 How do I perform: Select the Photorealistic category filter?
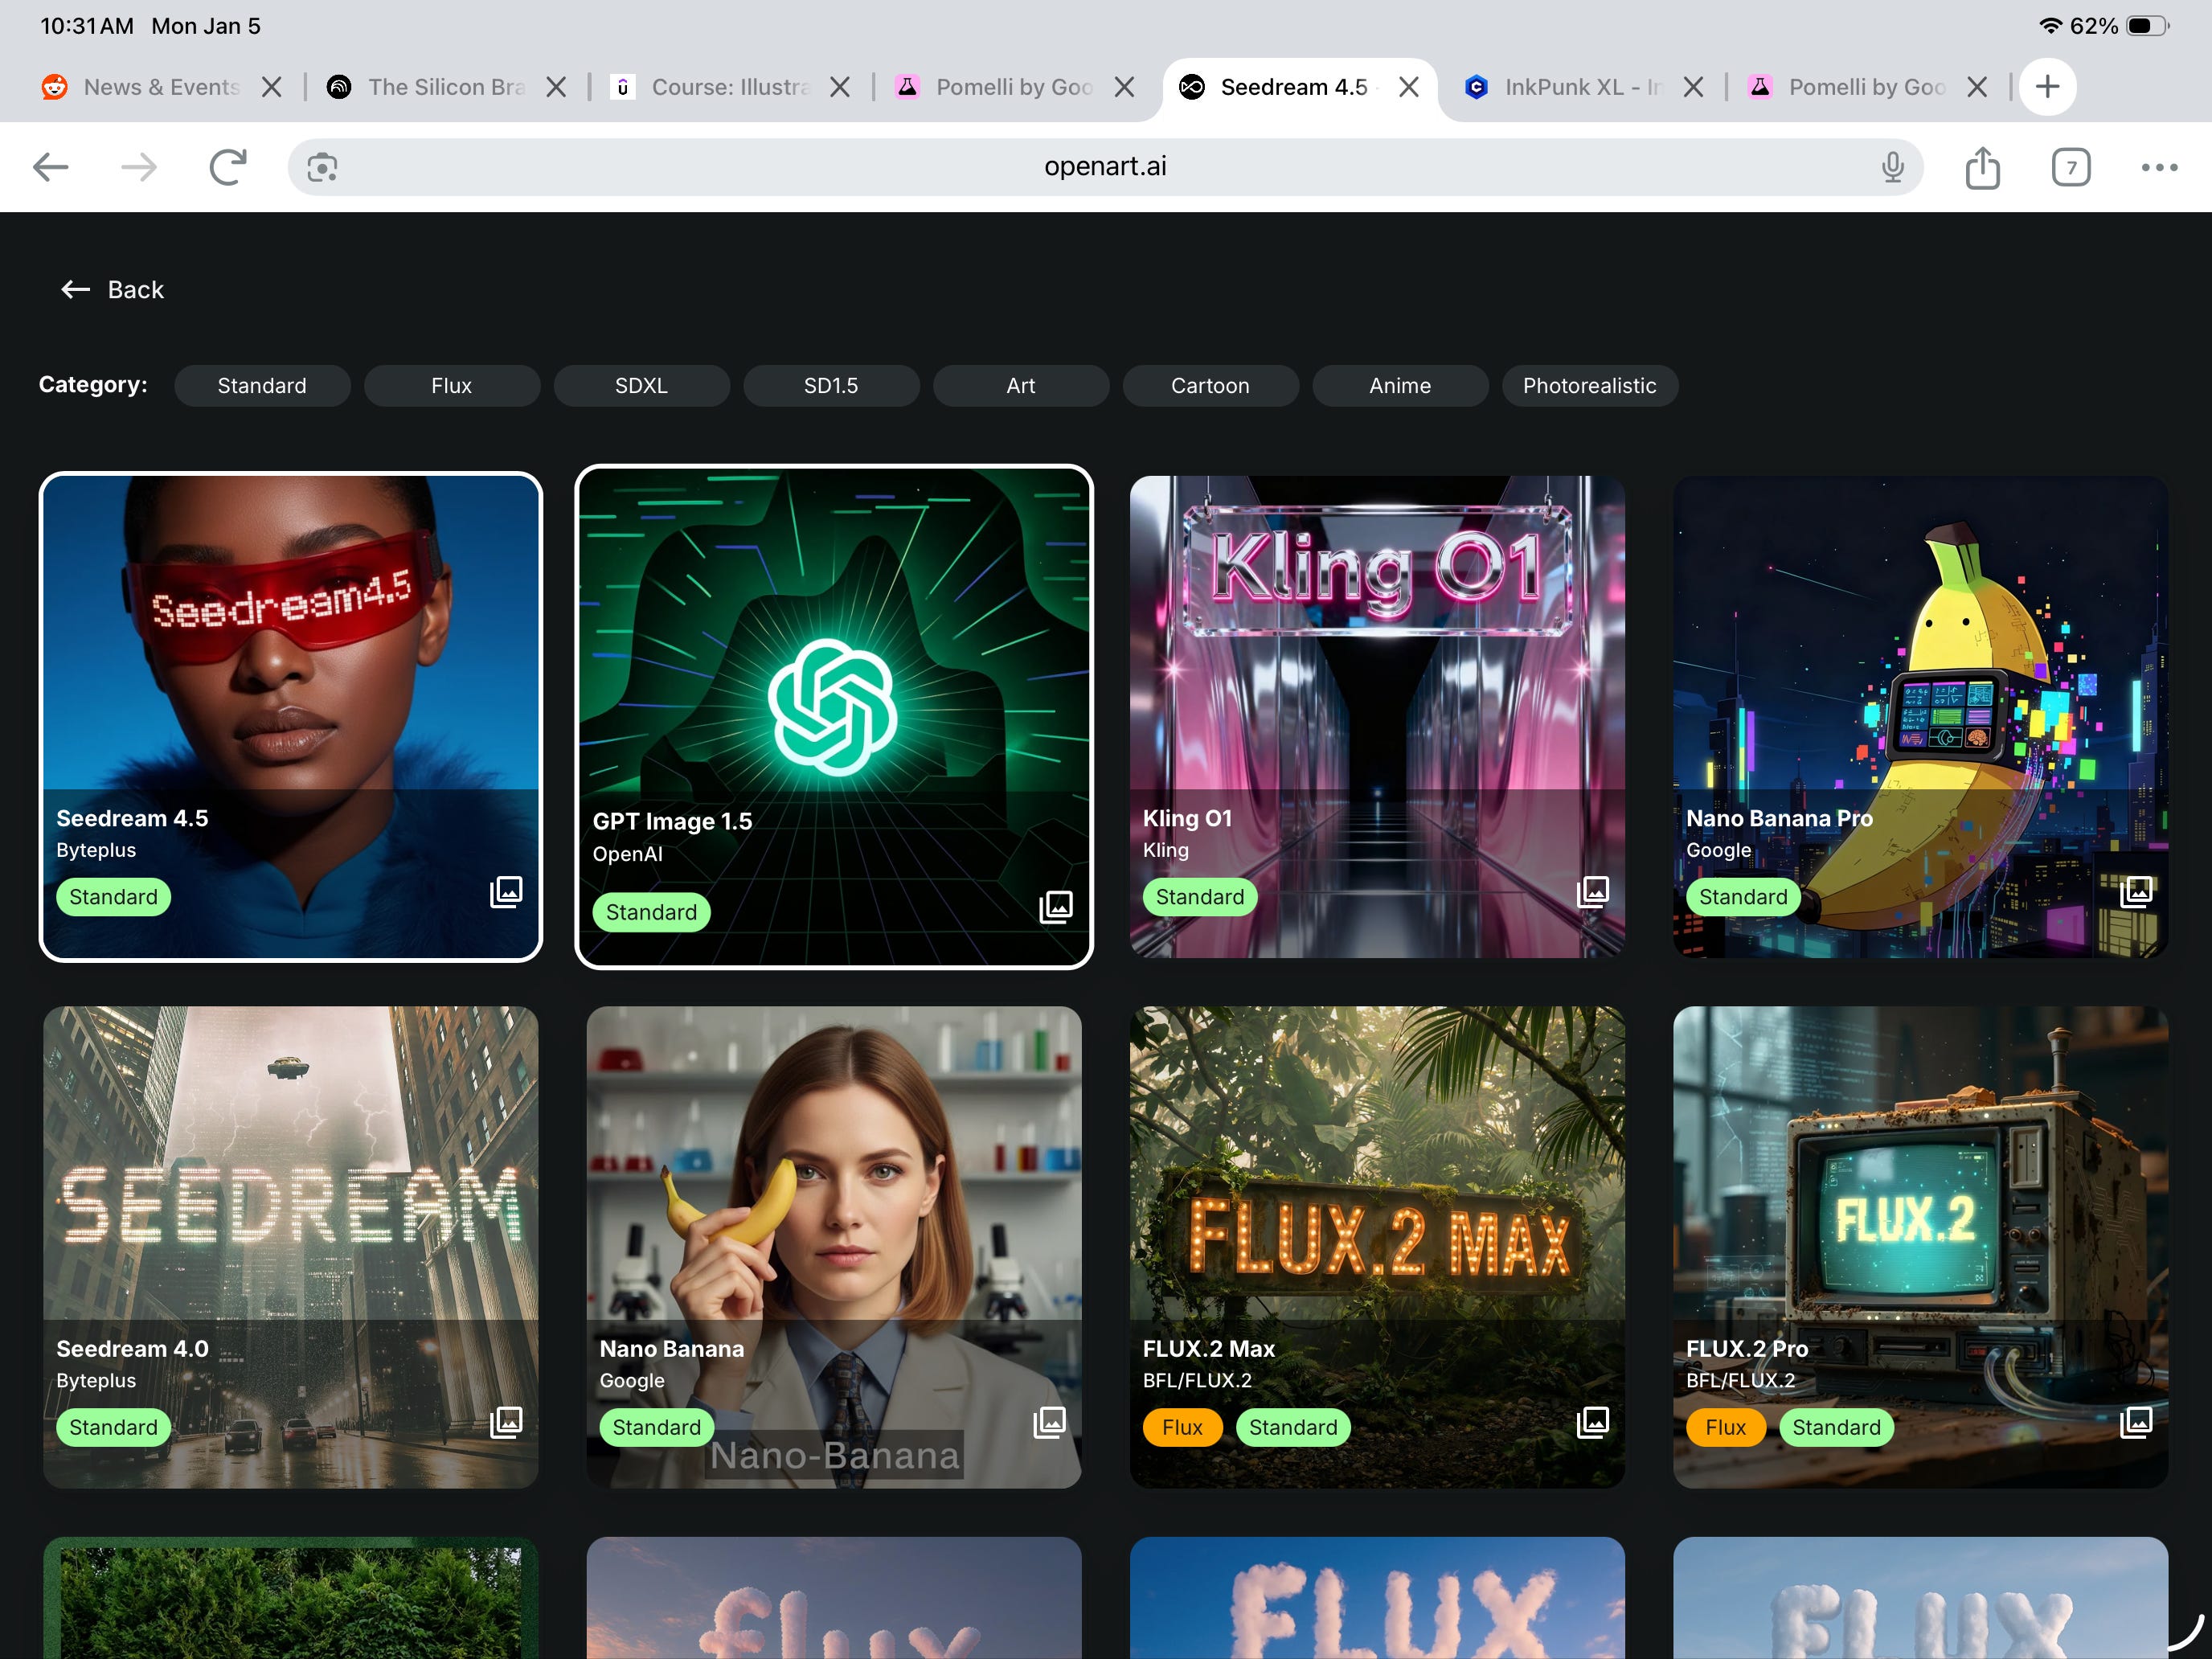1588,386
